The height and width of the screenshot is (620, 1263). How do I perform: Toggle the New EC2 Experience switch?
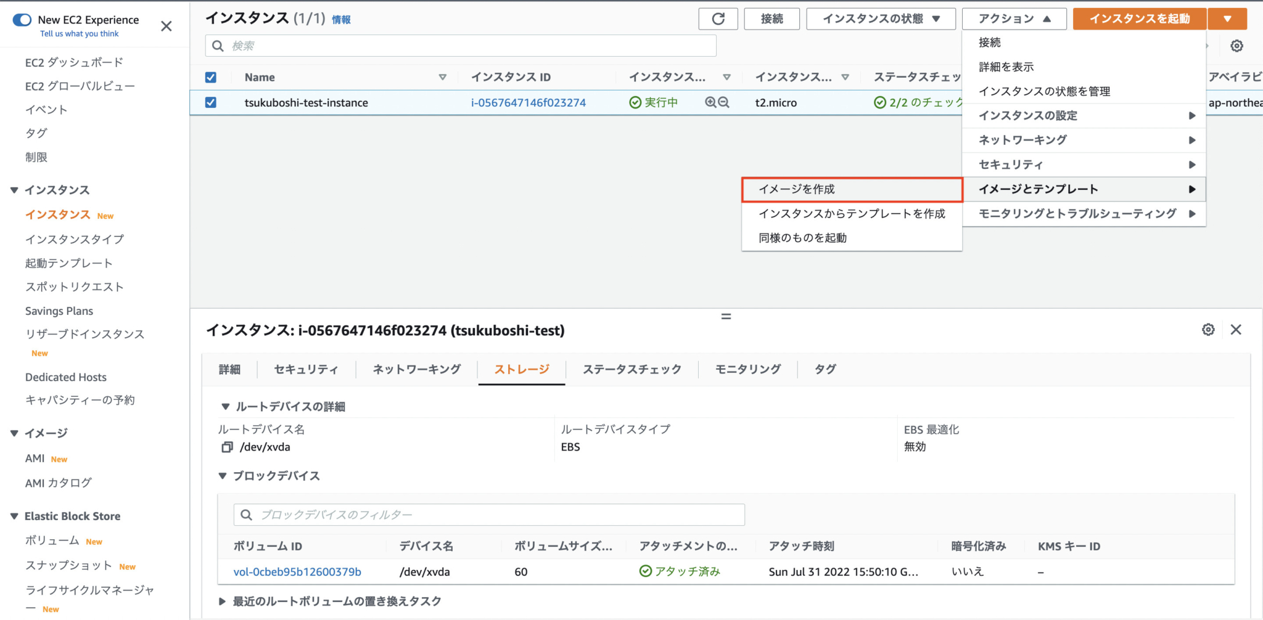(22, 20)
